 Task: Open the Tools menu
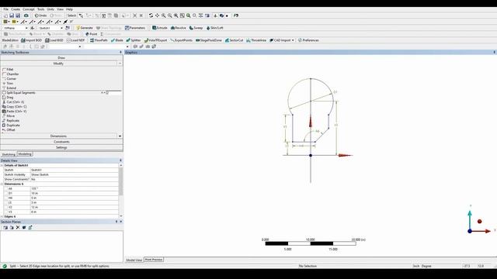41,9
